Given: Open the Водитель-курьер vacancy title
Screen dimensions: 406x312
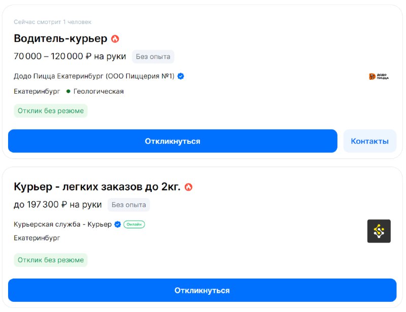Looking at the screenshot, I should point(60,38).
